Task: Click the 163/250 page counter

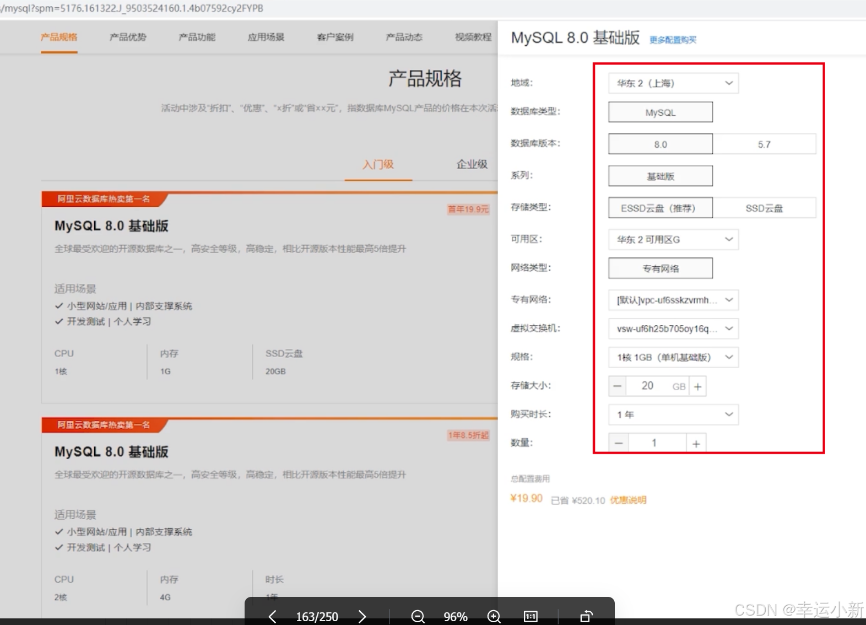Action: (317, 617)
